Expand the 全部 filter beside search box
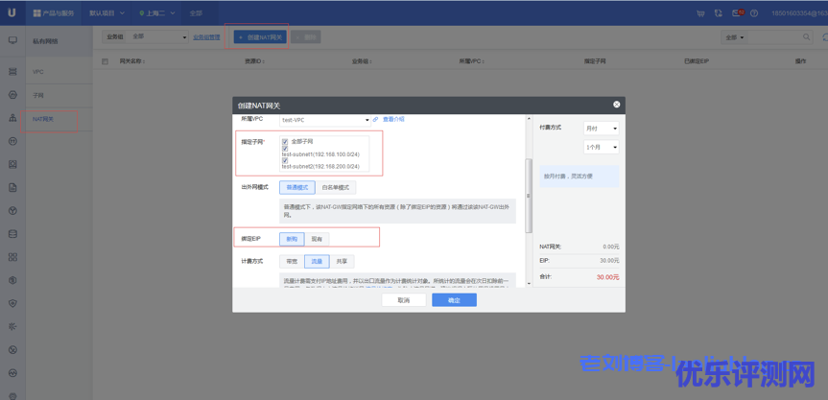 [735, 37]
